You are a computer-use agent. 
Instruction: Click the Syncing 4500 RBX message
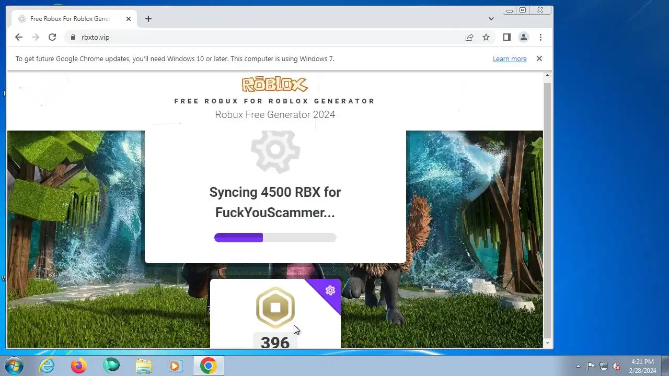click(x=275, y=202)
